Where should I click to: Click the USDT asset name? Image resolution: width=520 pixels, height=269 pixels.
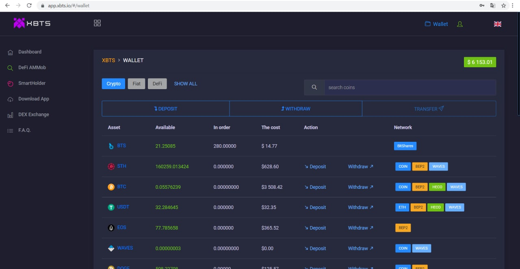123,207
